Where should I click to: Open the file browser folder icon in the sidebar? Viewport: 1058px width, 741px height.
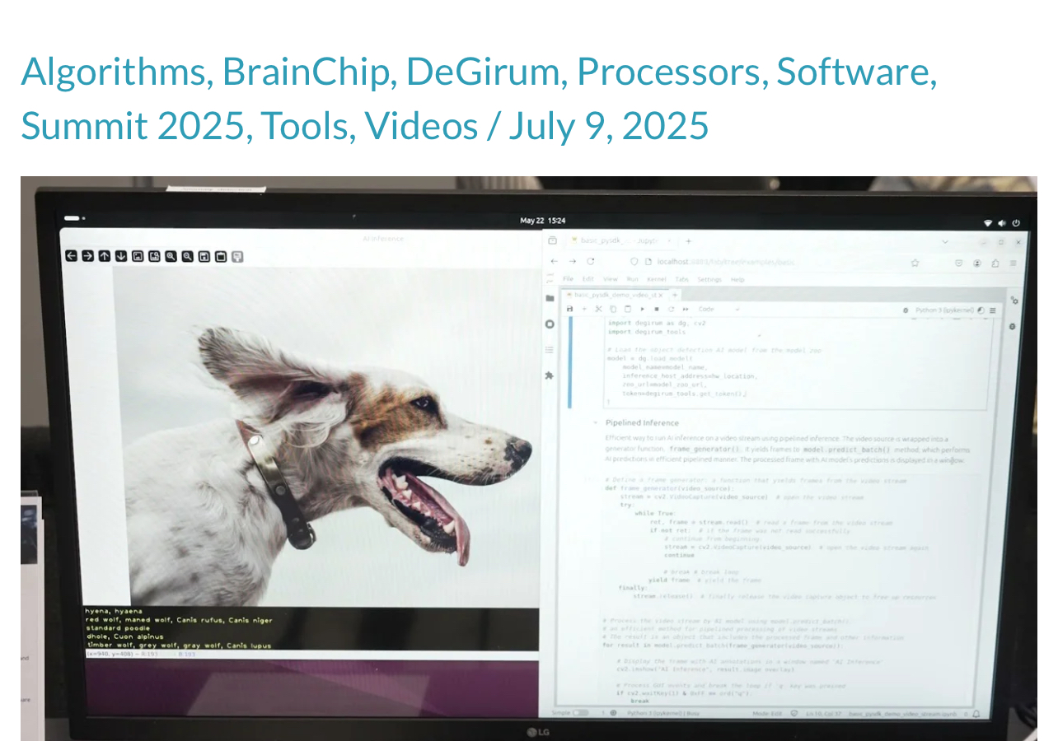[x=550, y=298]
